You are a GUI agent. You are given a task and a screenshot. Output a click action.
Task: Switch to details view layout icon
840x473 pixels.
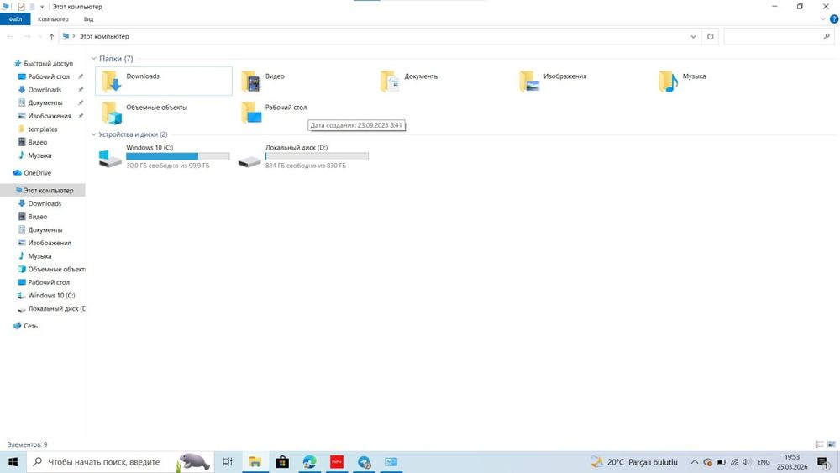pos(819,444)
